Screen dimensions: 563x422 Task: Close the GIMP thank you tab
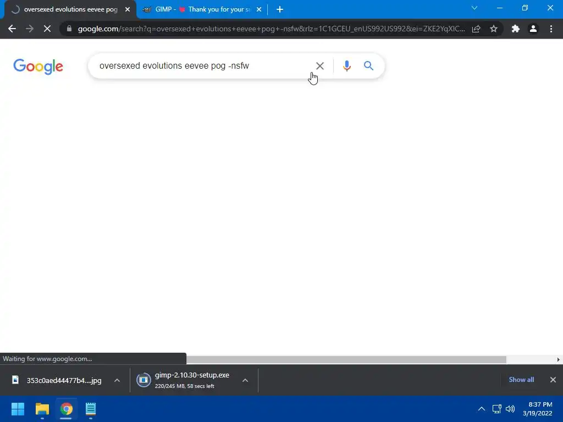click(259, 10)
